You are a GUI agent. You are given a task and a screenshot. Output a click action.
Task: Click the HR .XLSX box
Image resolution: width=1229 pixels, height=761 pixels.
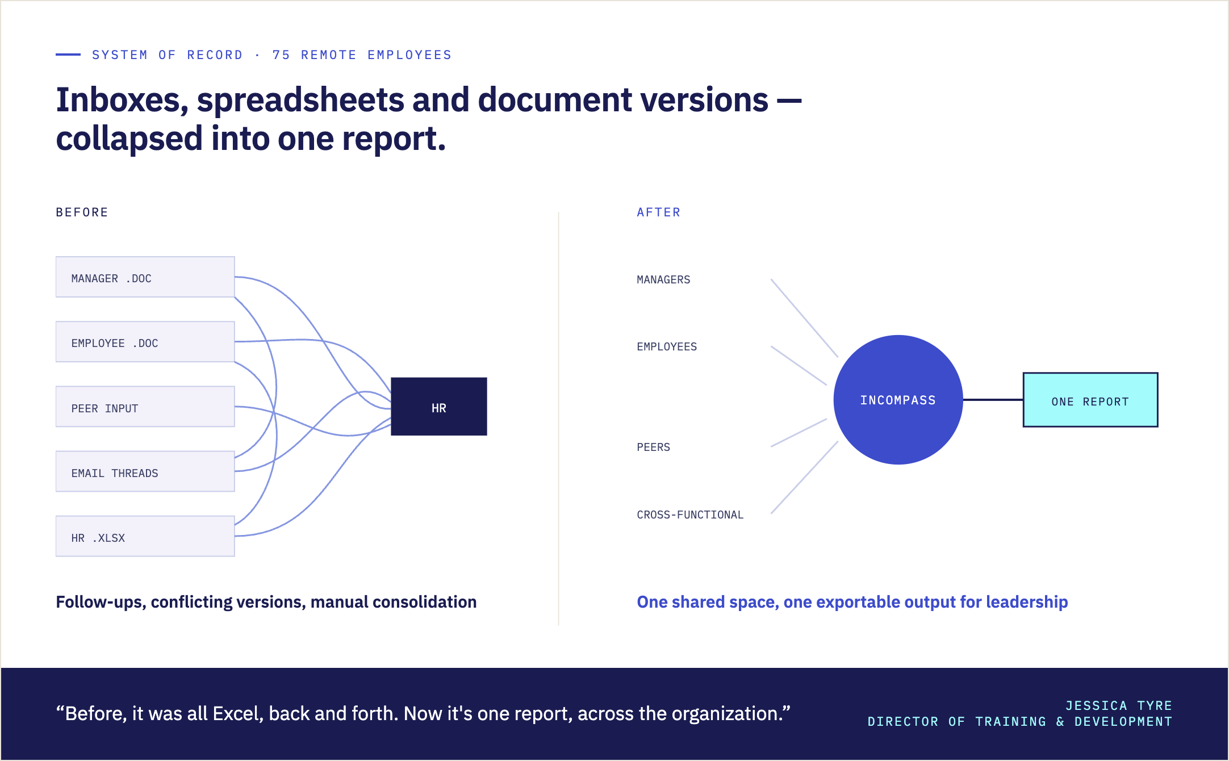tap(145, 536)
